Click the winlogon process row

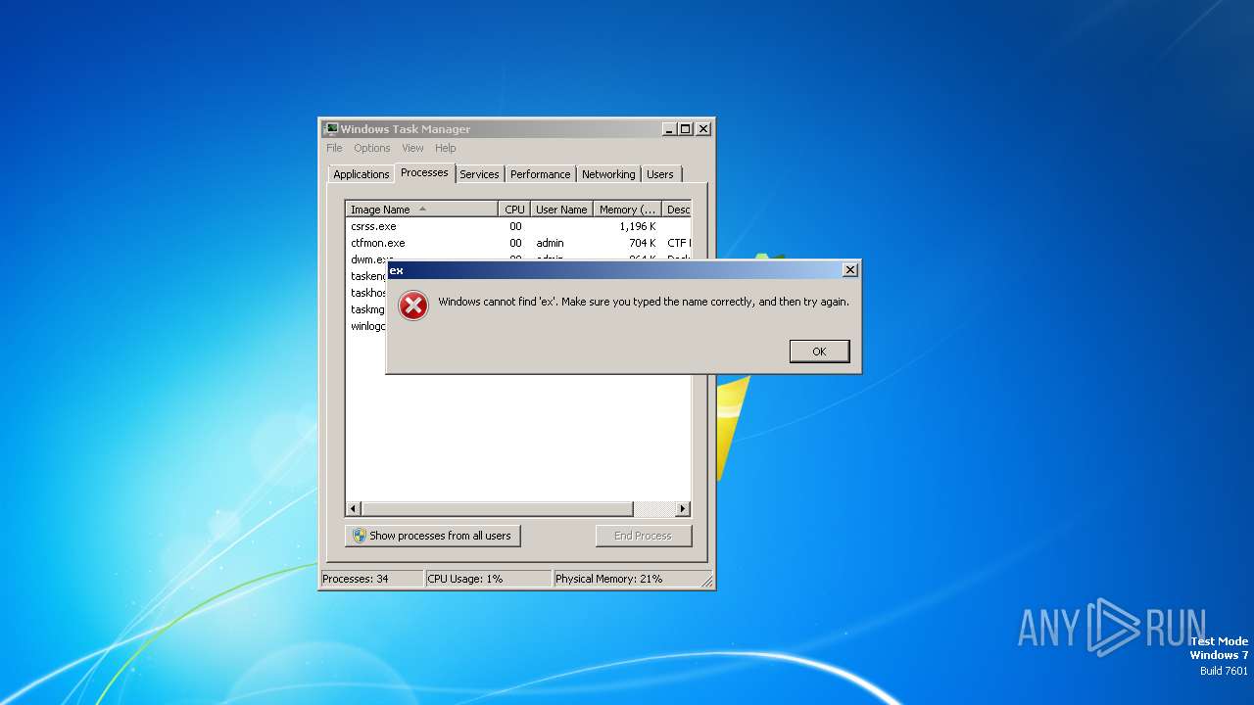tap(367, 326)
